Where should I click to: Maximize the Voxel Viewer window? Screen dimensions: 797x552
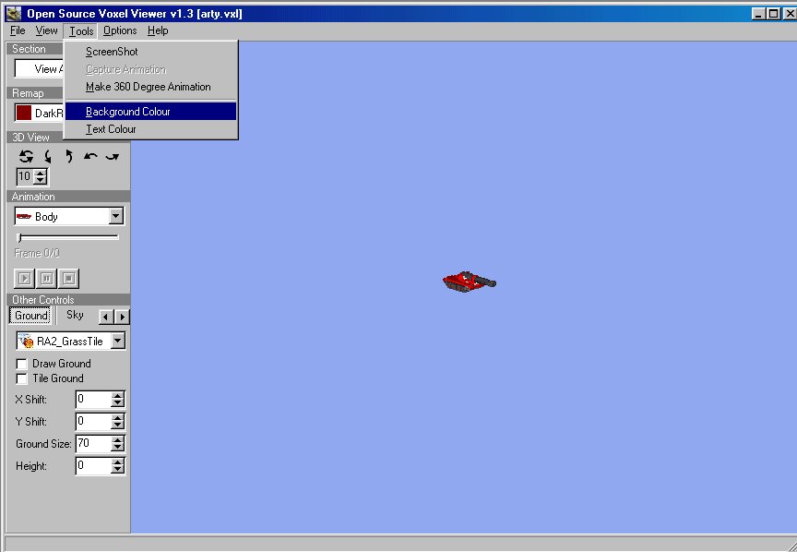773,14
